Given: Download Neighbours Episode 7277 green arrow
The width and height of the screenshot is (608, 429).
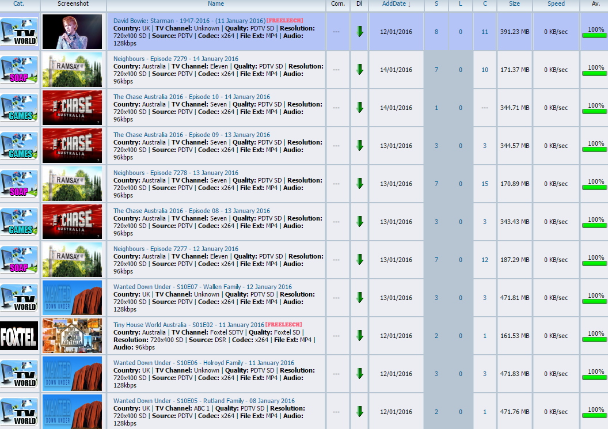Looking at the screenshot, I should (x=359, y=260).
